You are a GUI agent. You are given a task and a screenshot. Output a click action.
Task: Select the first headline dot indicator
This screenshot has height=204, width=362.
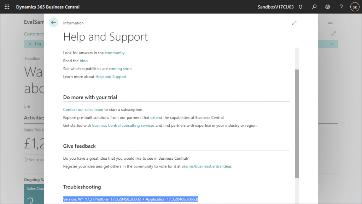tap(25, 107)
